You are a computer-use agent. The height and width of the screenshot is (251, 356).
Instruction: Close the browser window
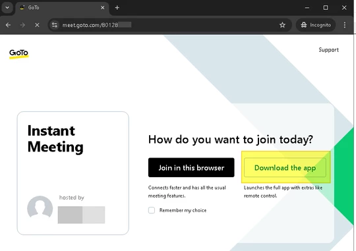click(344, 8)
